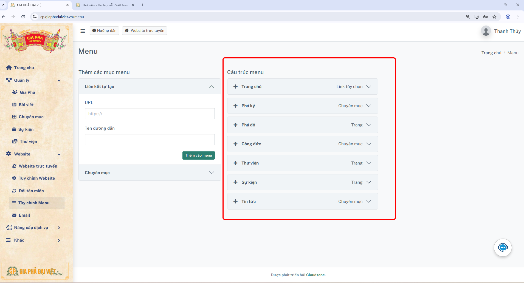The width and height of the screenshot is (524, 283).
Task: Switch to the Thư viện browser tab
Action: click(x=105, y=5)
